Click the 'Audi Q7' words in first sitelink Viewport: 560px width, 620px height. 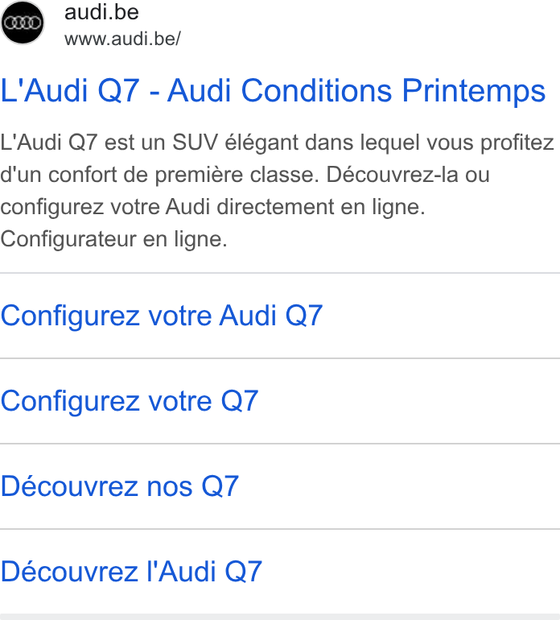[x=270, y=316]
